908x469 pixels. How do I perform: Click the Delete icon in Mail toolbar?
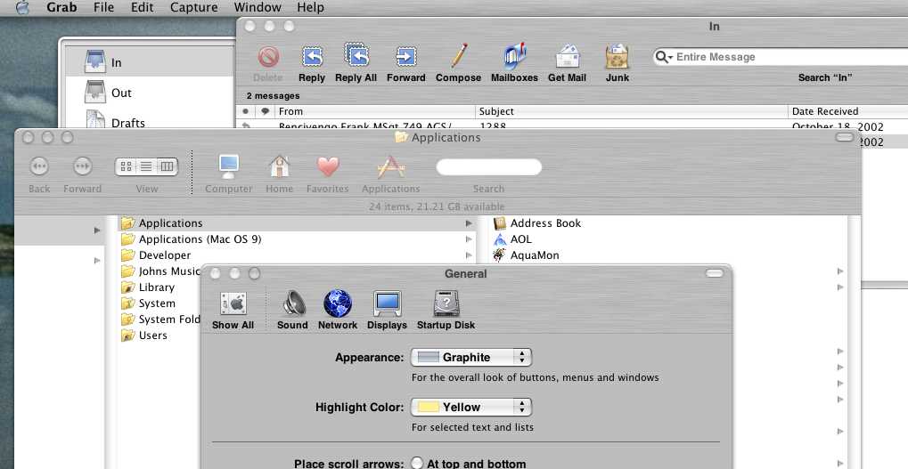pos(268,57)
